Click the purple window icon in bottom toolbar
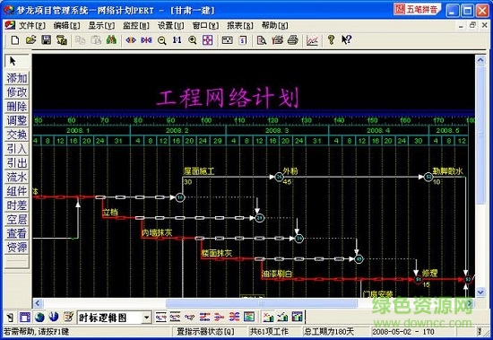 (x=25, y=317)
